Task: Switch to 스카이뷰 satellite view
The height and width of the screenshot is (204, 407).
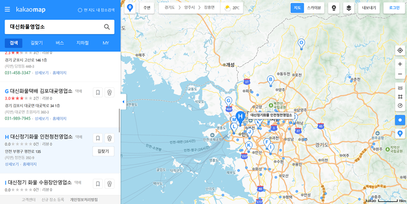Action: coord(313,8)
